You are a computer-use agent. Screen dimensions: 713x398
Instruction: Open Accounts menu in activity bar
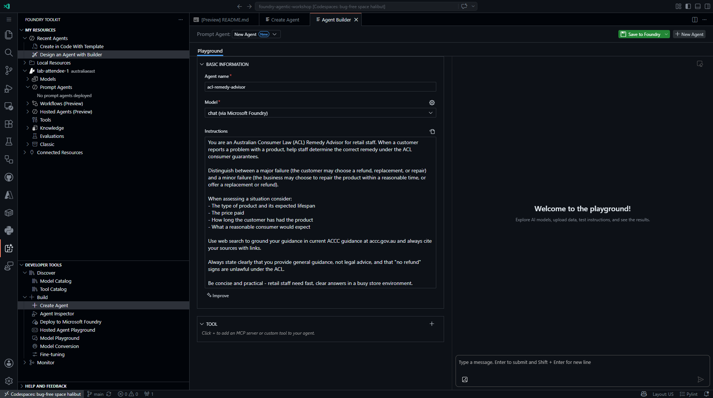click(9, 363)
